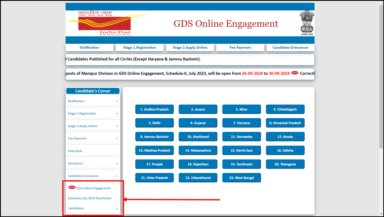The height and width of the screenshot is (217, 384).
Task: Open GDS Online Engagement July-2024 Shortlisted link
Action: [x=90, y=198]
